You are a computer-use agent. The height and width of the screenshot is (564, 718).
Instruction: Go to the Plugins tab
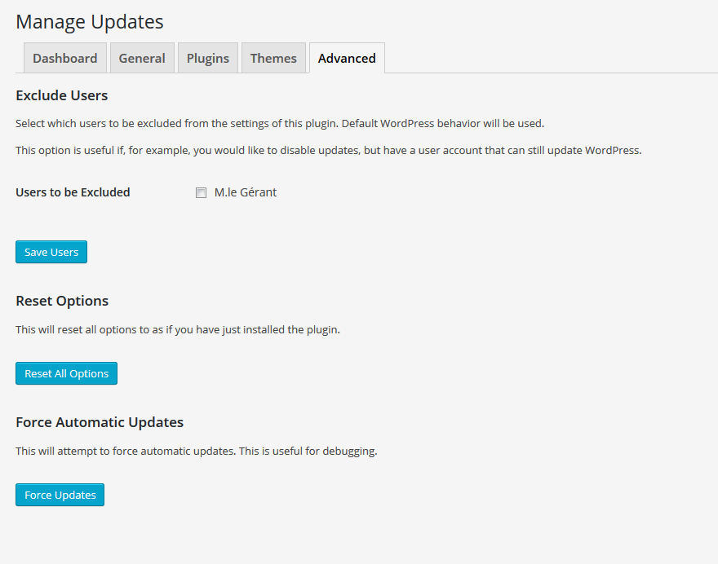(208, 58)
